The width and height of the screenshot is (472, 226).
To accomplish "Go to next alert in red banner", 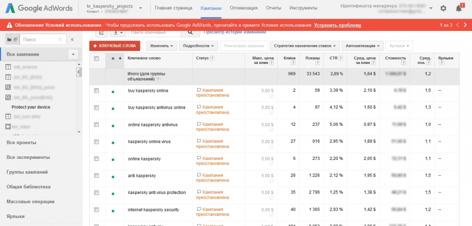I will point(466,25).
